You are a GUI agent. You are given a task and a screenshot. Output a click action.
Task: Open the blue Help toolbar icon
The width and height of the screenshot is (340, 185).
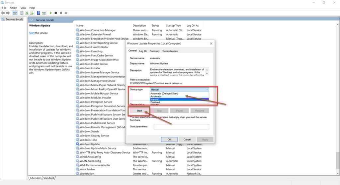(39, 13)
